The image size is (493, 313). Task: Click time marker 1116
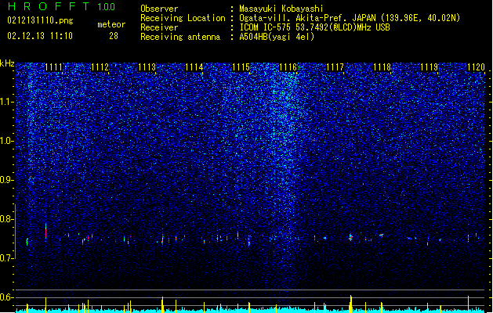coord(288,67)
